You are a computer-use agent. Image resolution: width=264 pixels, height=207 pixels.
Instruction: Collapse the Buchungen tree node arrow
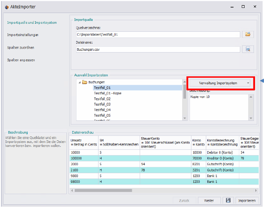point(80,83)
